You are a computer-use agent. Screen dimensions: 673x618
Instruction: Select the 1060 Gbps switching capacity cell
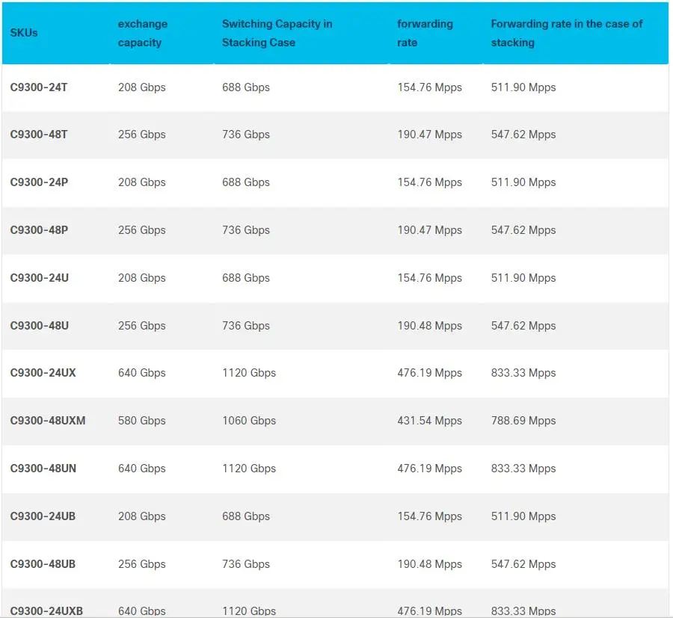(249, 421)
